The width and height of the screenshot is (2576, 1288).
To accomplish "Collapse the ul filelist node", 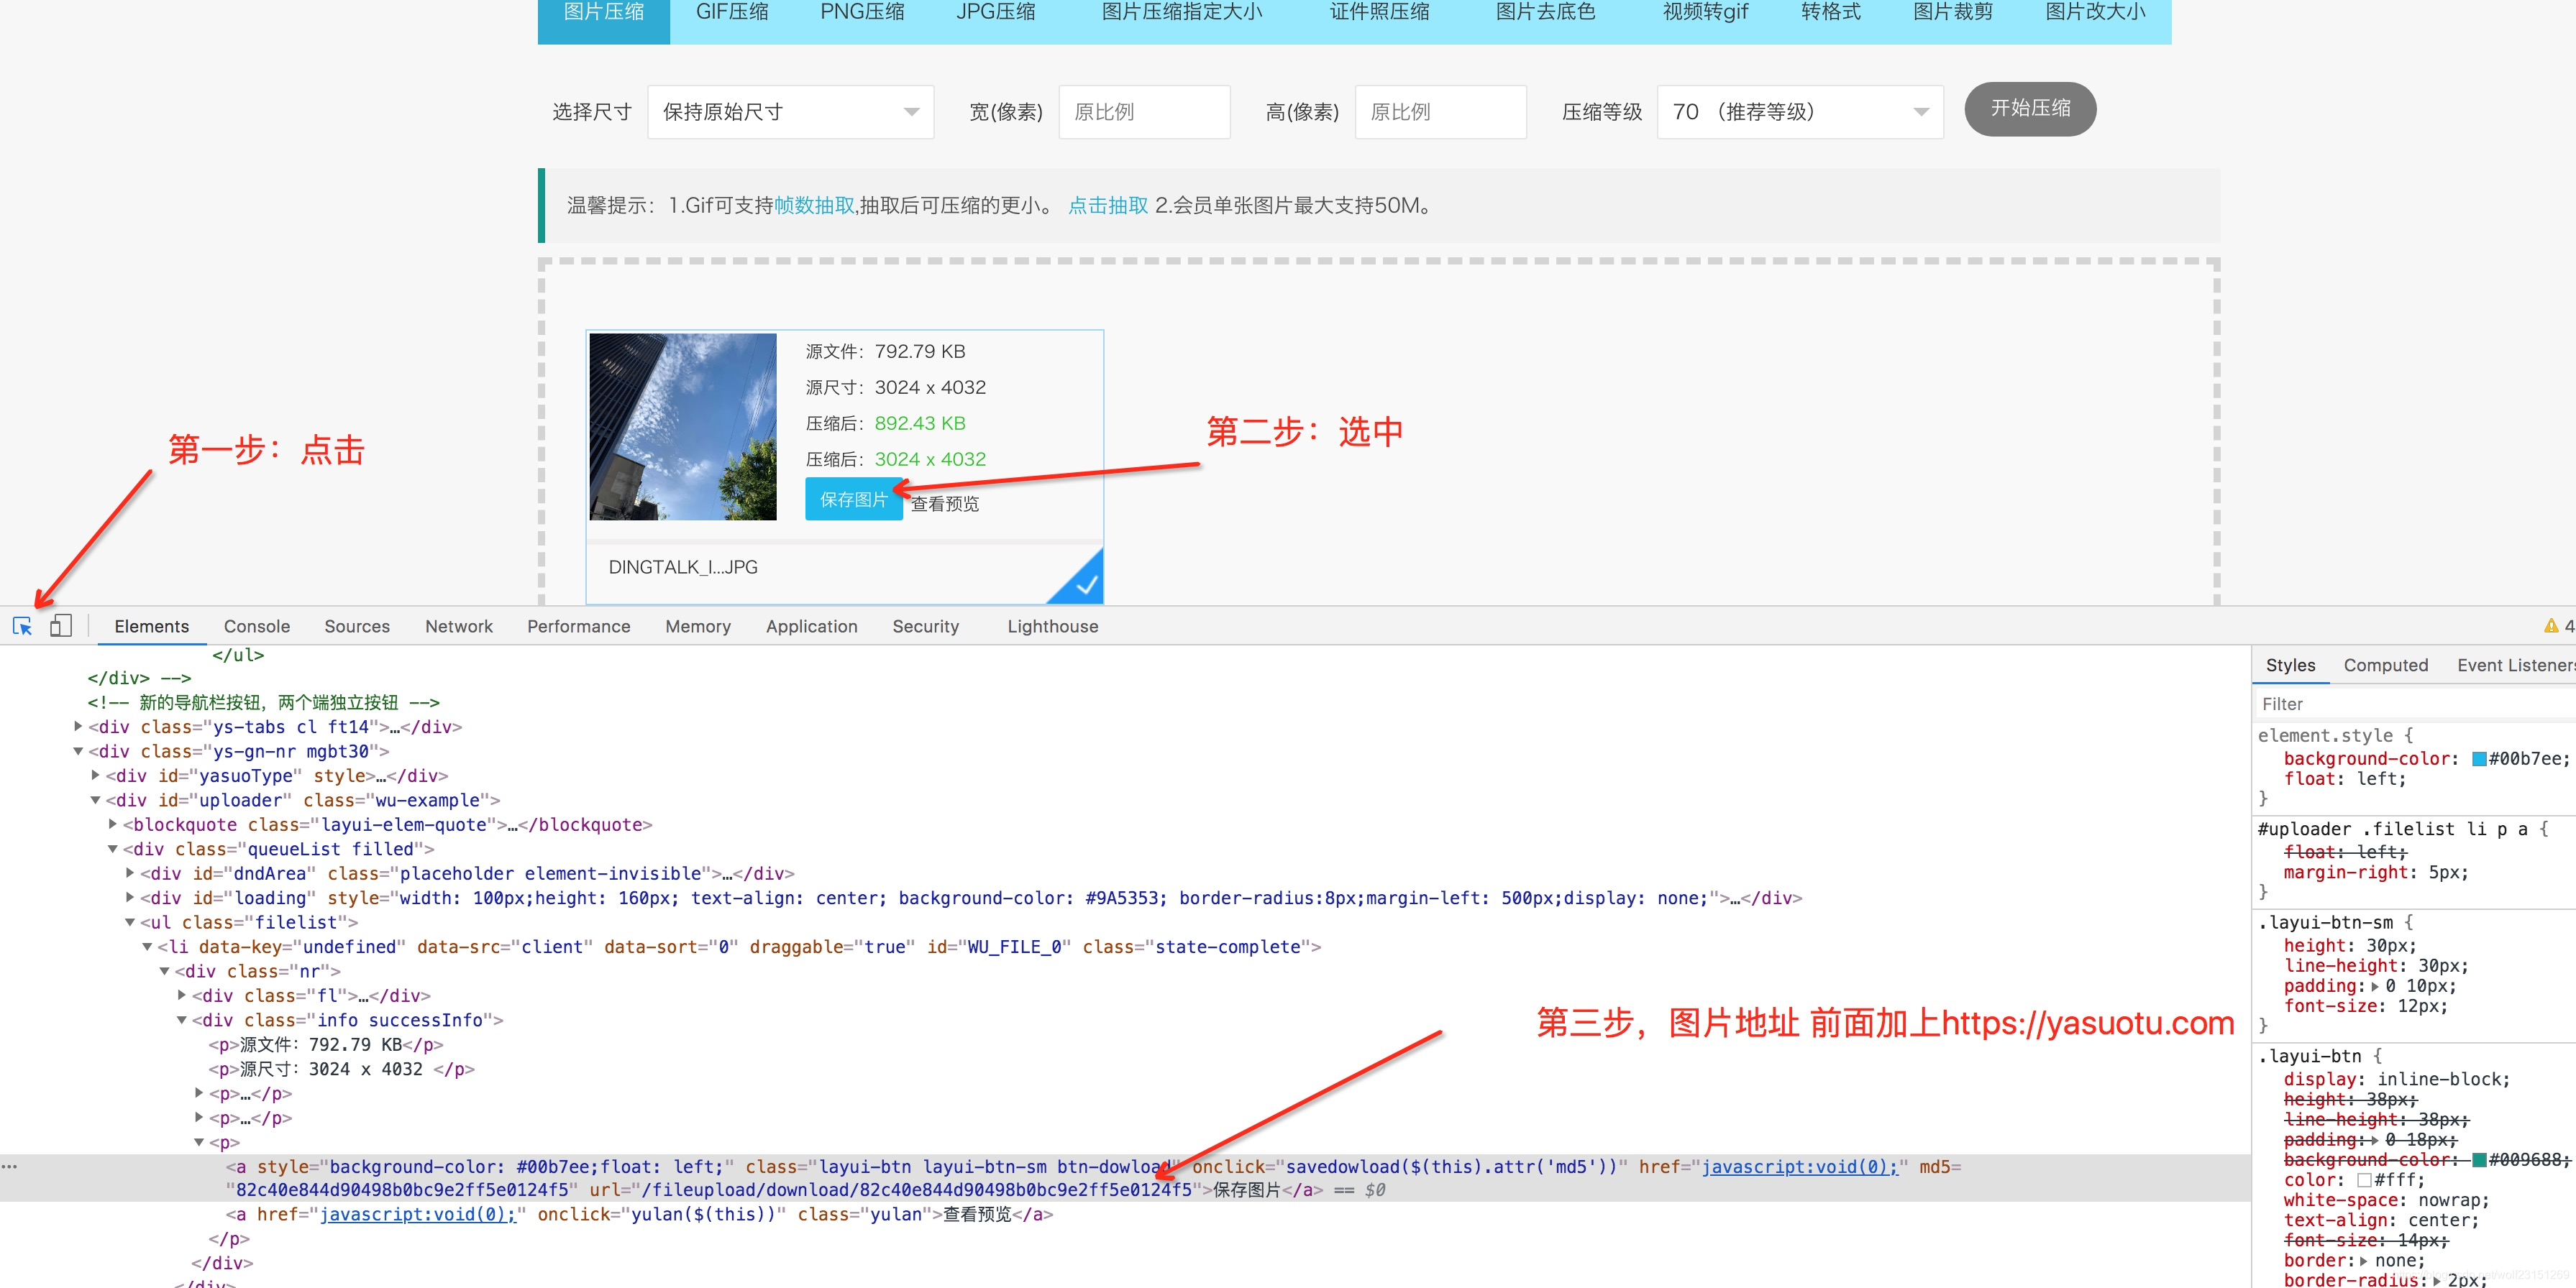I will click(130, 922).
